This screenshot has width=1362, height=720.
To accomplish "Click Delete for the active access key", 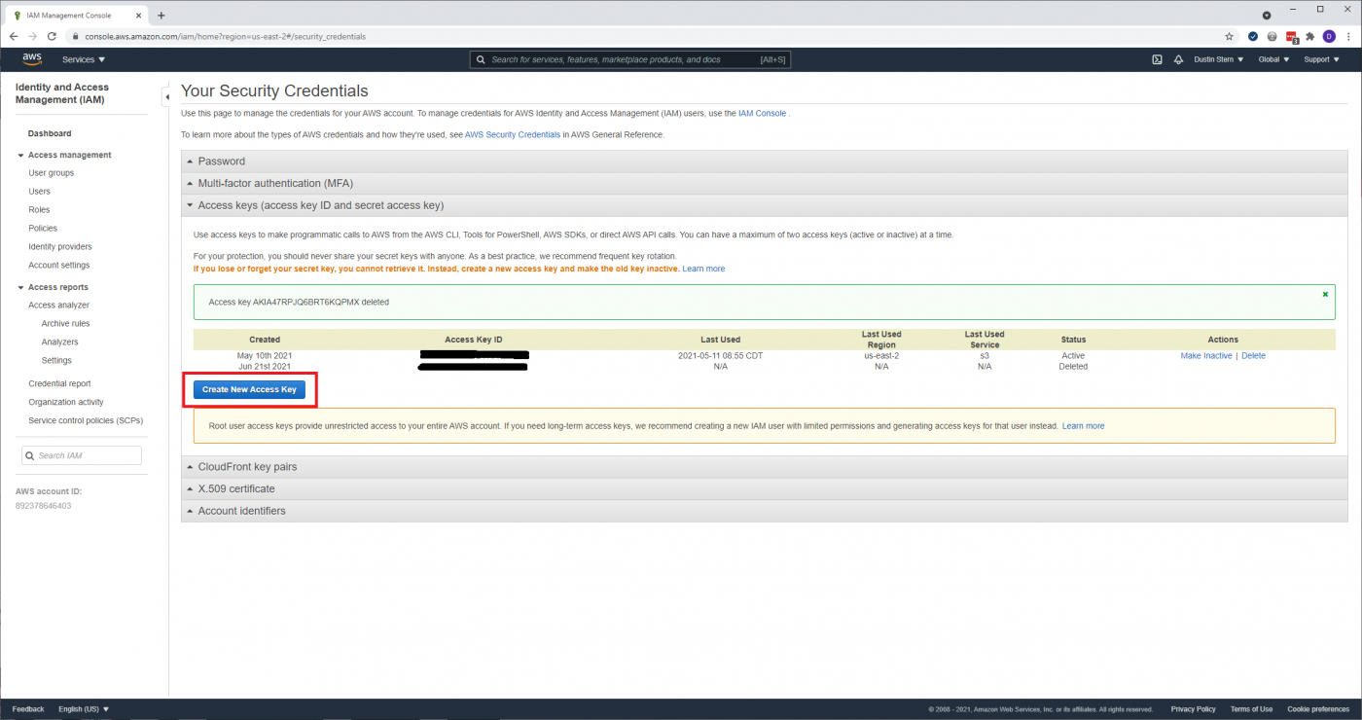I will [x=1253, y=356].
